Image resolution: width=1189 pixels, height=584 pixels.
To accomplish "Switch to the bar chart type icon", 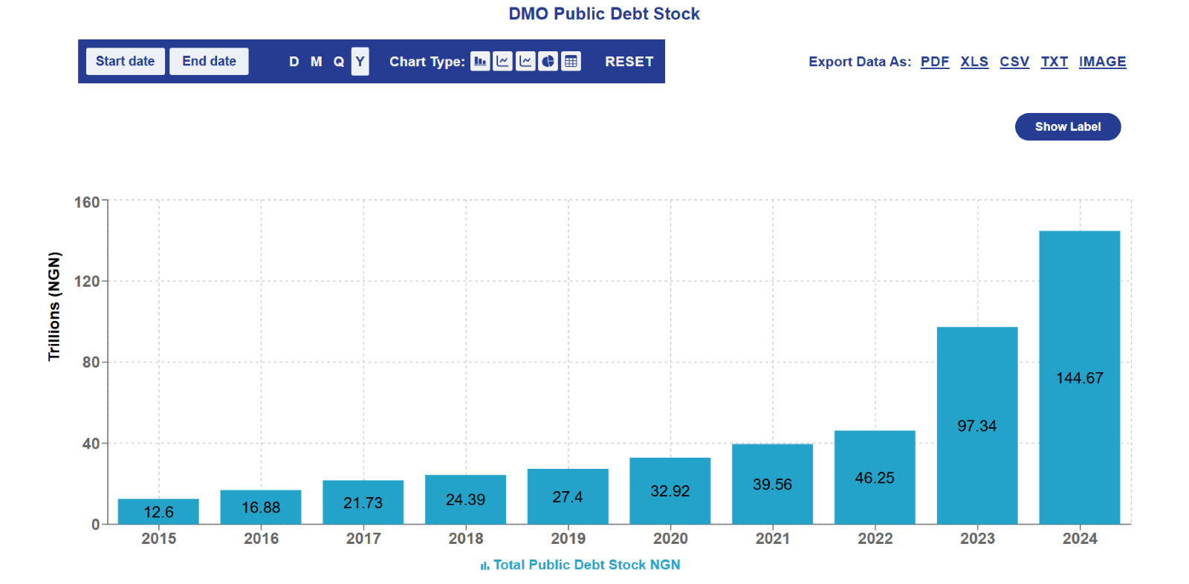I will pyautogui.click(x=480, y=62).
